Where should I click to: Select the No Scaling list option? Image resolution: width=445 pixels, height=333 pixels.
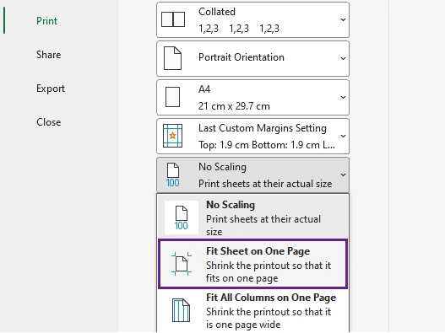(252, 218)
